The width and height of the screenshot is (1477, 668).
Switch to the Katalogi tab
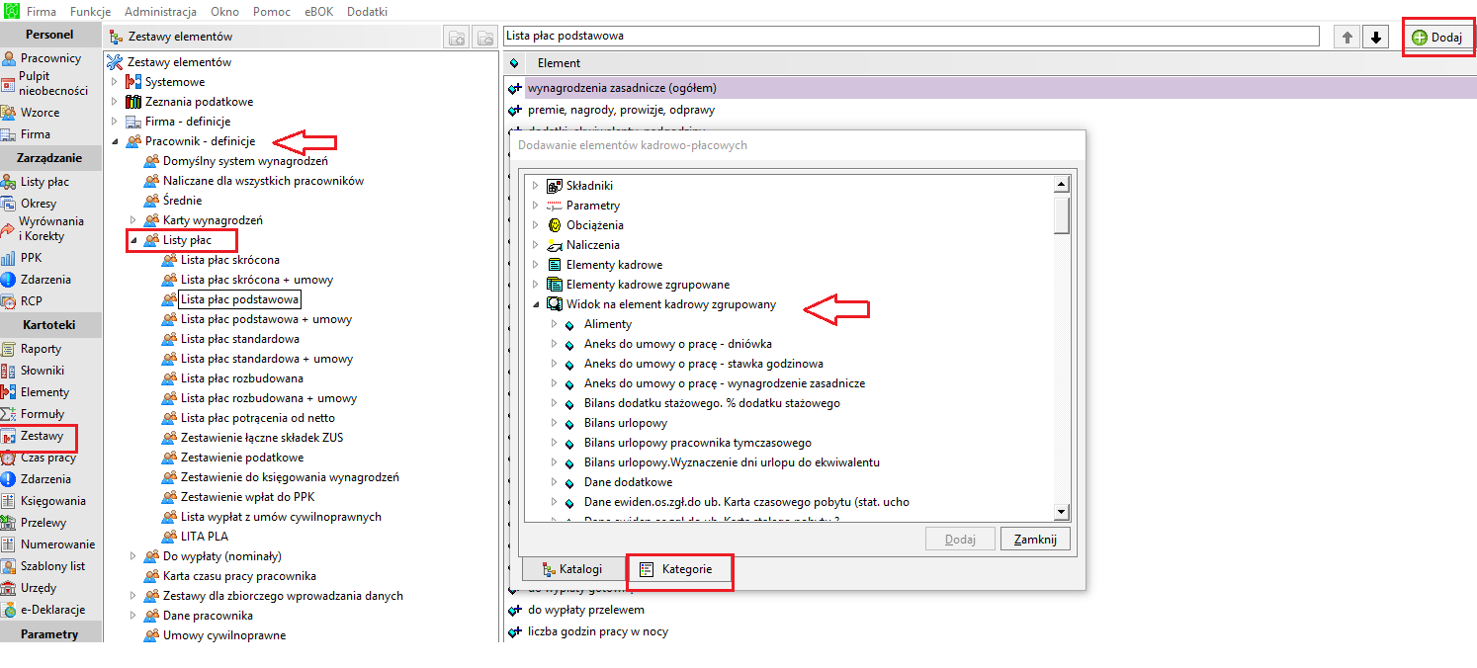click(x=572, y=569)
